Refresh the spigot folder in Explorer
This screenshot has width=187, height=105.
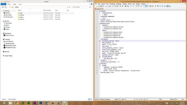(x=70, y=7)
